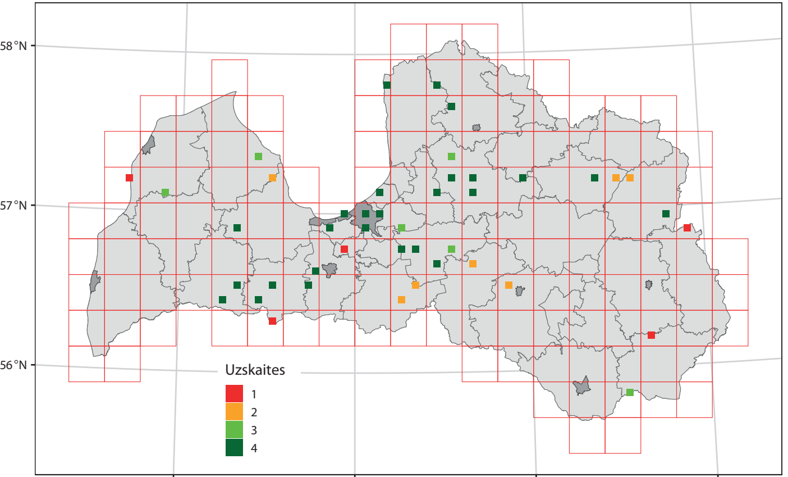Click the legend number 1 label
788x477 pixels.
pyautogui.click(x=254, y=394)
